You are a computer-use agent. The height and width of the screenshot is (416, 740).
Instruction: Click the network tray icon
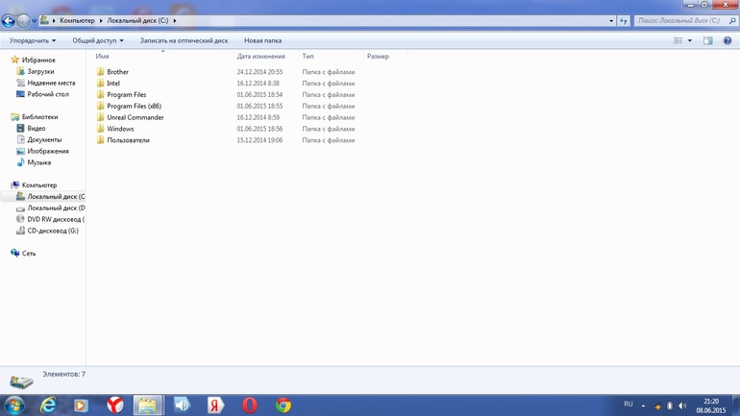657,405
